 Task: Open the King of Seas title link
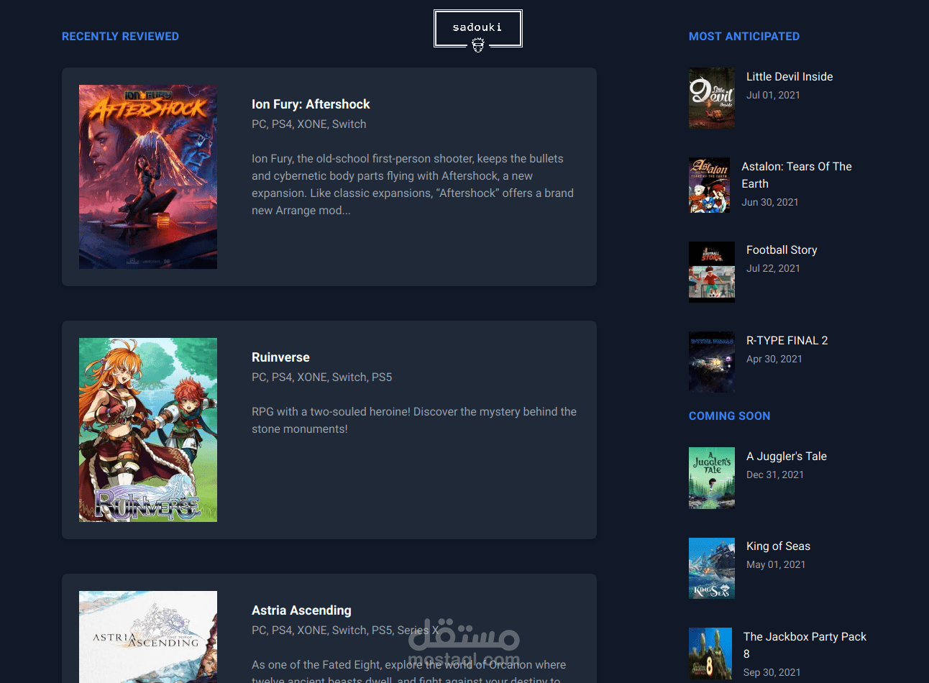pos(778,546)
